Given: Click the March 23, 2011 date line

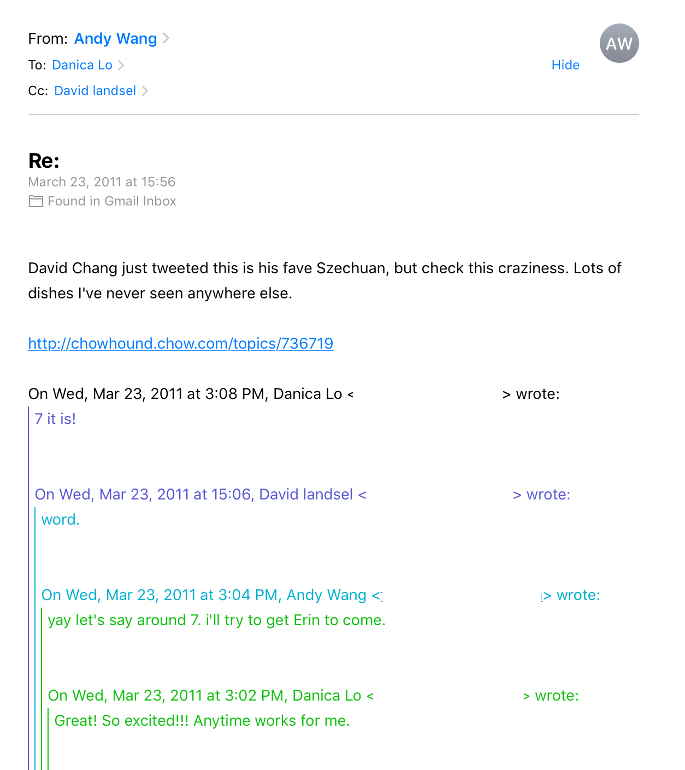Looking at the screenshot, I should [x=102, y=182].
